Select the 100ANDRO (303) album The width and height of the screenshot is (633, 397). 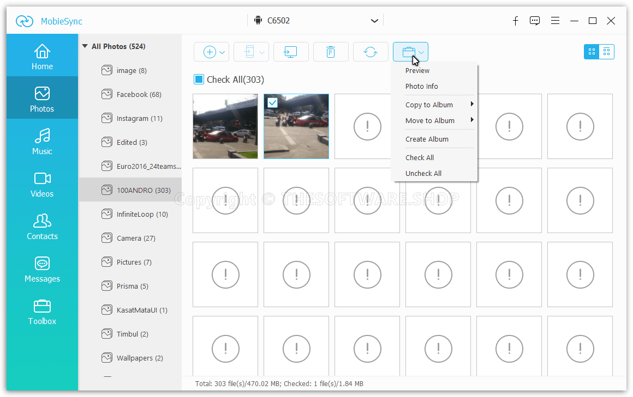coord(130,190)
